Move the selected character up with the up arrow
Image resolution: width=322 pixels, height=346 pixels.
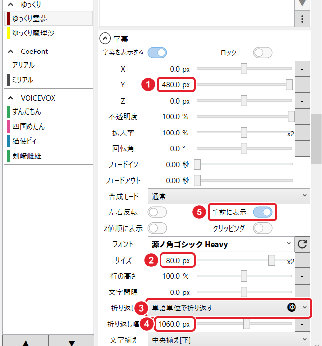click(26, 341)
